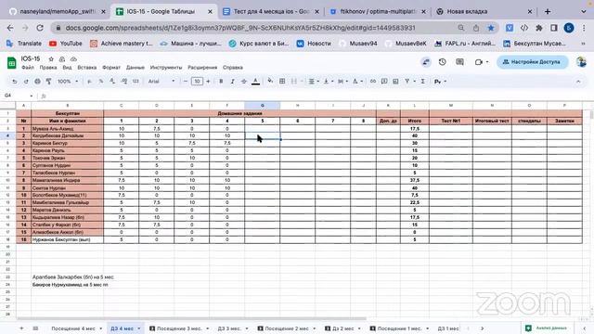Screen dimensions: 594x334
Task: Open the fill color picker
Action: coord(270,81)
